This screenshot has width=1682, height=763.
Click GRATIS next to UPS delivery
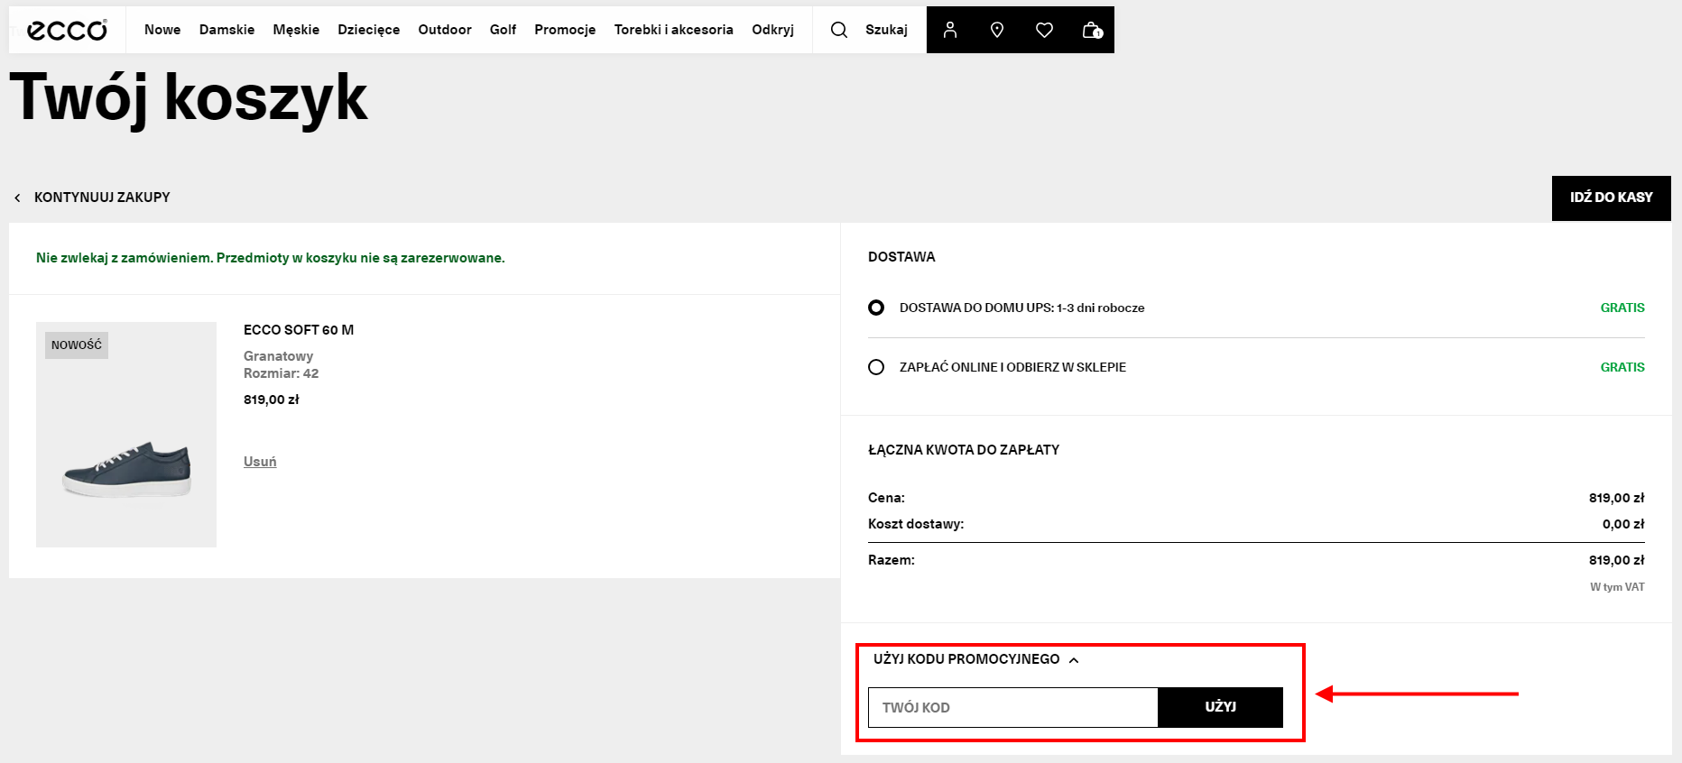point(1622,308)
